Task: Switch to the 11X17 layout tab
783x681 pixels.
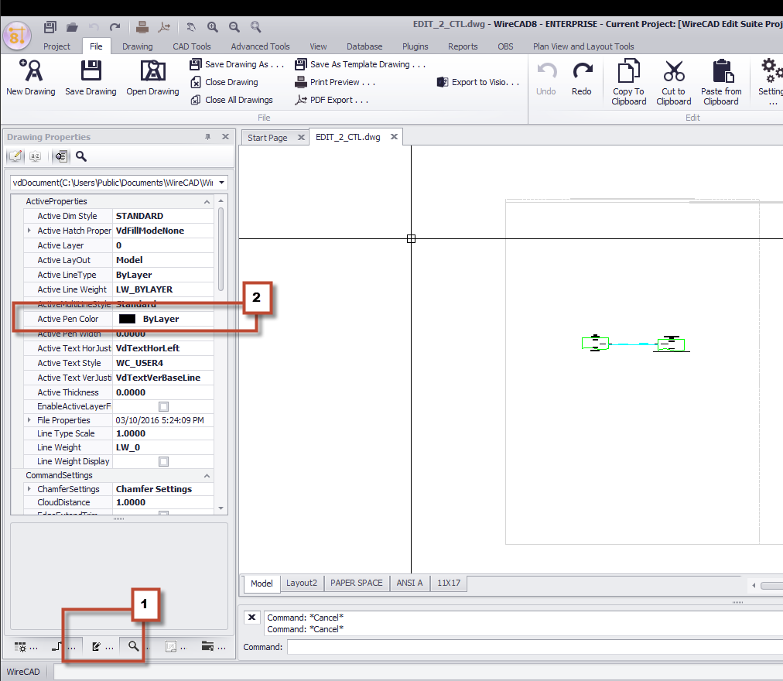Action: (449, 583)
